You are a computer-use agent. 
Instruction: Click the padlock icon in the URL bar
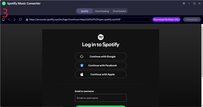coord(27,20)
